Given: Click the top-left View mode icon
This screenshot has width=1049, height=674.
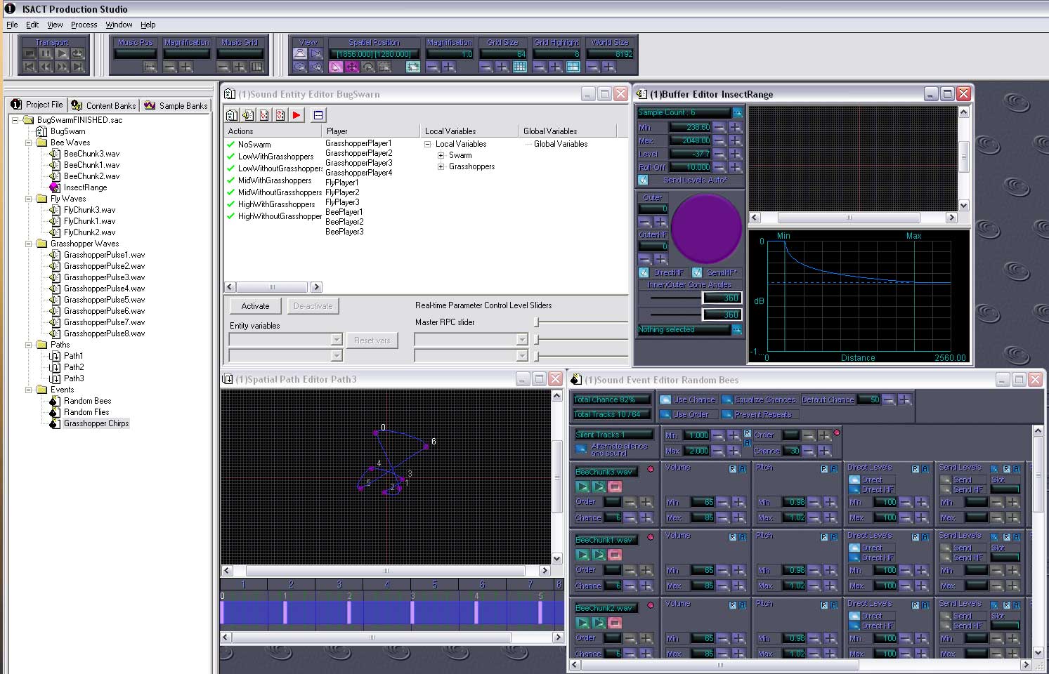Looking at the screenshot, I should click(300, 53).
